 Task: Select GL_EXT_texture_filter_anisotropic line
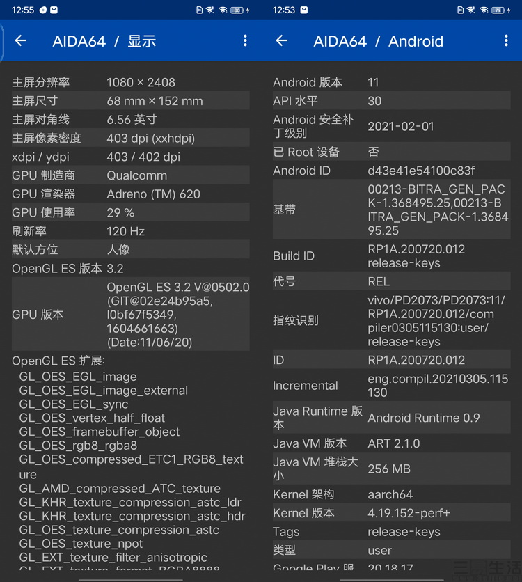pyautogui.click(x=113, y=557)
